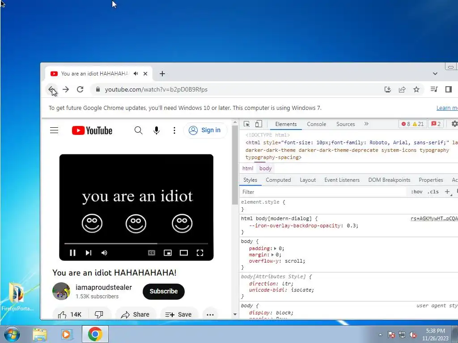Open Chrome media controls icon
The width and height of the screenshot is (458, 343).
coord(434,89)
